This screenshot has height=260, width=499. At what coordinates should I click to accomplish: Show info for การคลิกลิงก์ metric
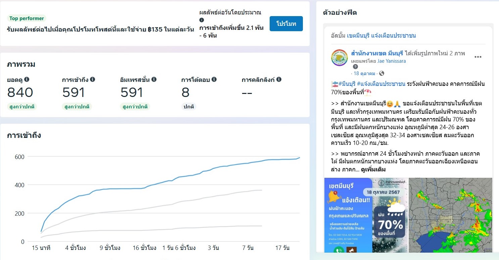tap(279, 80)
